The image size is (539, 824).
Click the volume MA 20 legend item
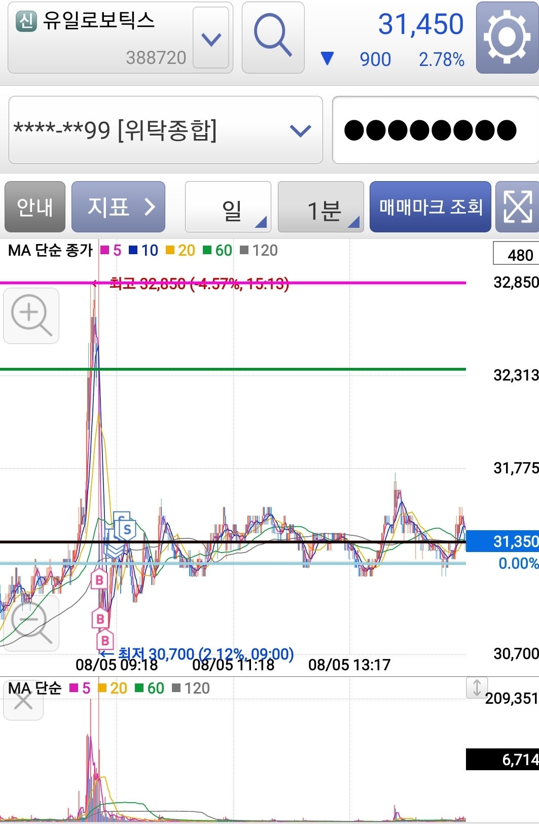coord(112,688)
